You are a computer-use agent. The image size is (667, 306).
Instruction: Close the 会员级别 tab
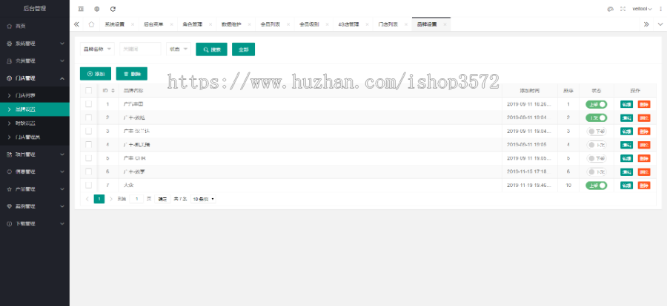(x=328, y=24)
